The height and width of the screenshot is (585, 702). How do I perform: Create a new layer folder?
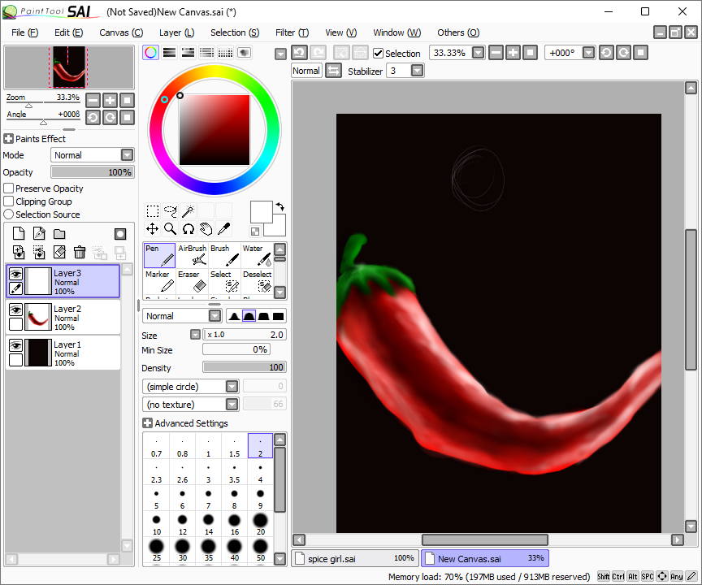click(x=59, y=234)
